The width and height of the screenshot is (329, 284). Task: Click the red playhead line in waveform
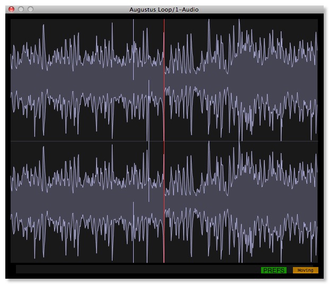click(164, 141)
